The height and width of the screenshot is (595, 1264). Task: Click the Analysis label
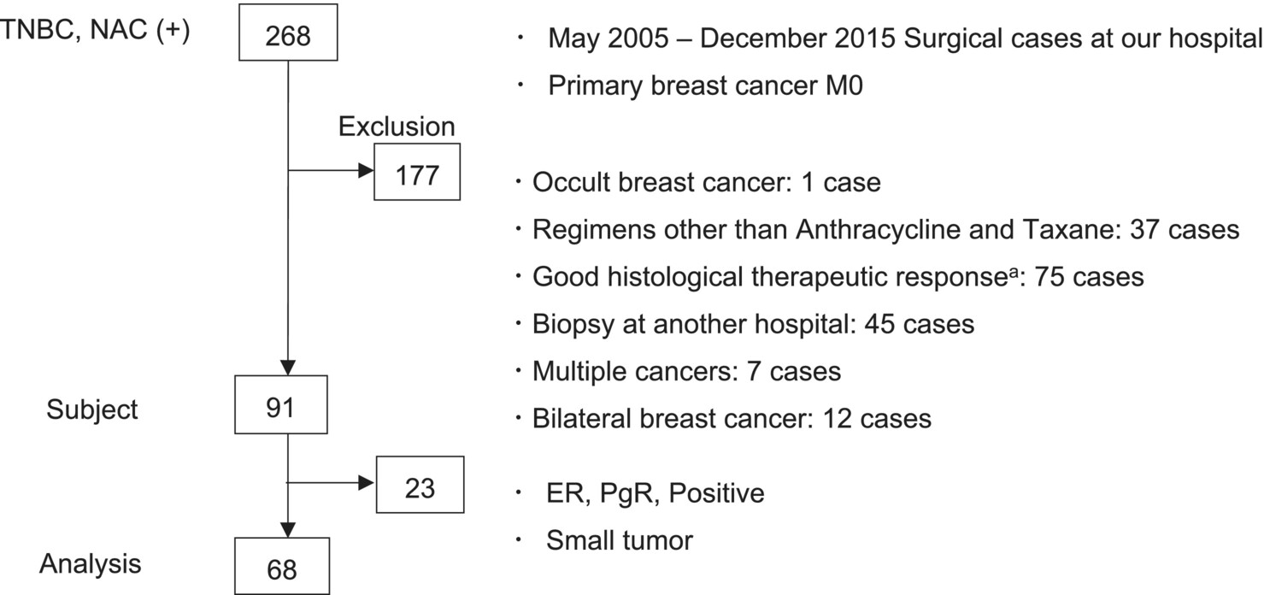(x=91, y=563)
